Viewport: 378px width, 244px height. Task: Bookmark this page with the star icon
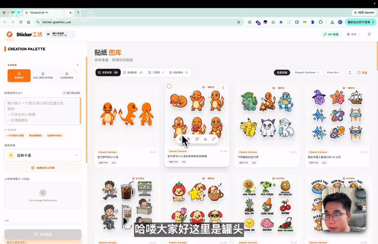(239, 22)
